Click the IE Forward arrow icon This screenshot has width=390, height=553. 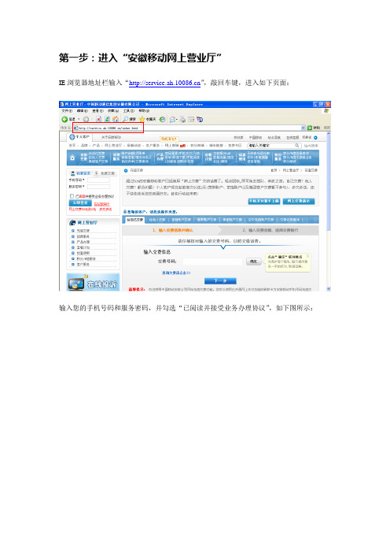point(86,120)
